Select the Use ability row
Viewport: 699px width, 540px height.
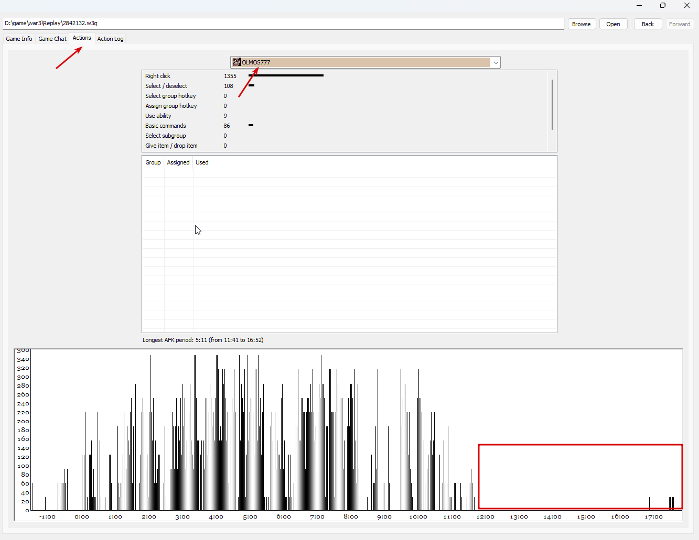[345, 116]
